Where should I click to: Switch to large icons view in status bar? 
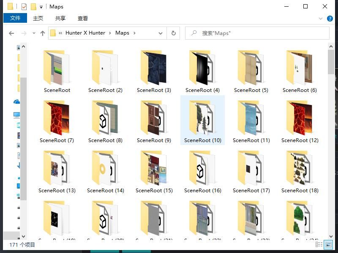328,244
